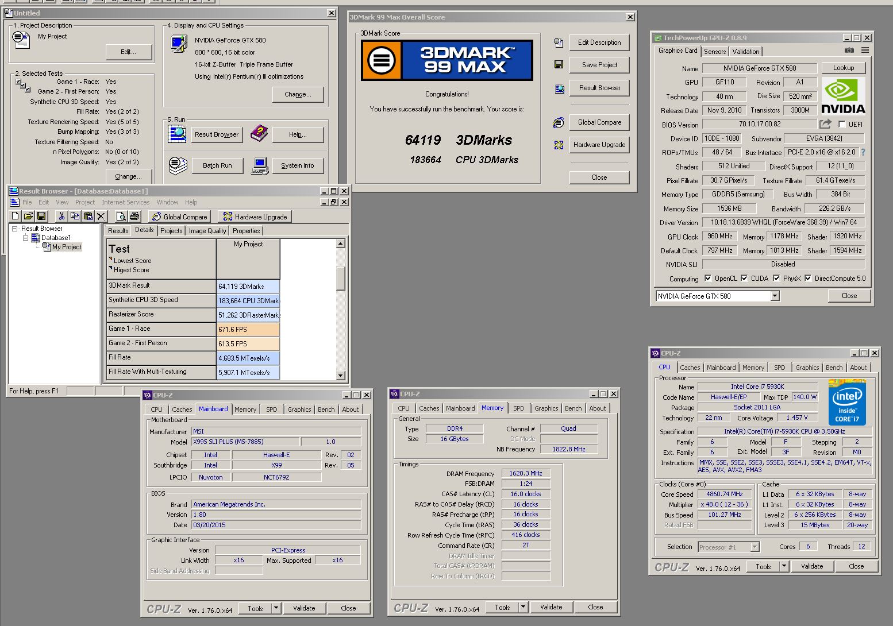The width and height of the screenshot is (893, 626).
Task: Click Result Browser magnifier icon in Run section
Action: click(x=177, y=134)
